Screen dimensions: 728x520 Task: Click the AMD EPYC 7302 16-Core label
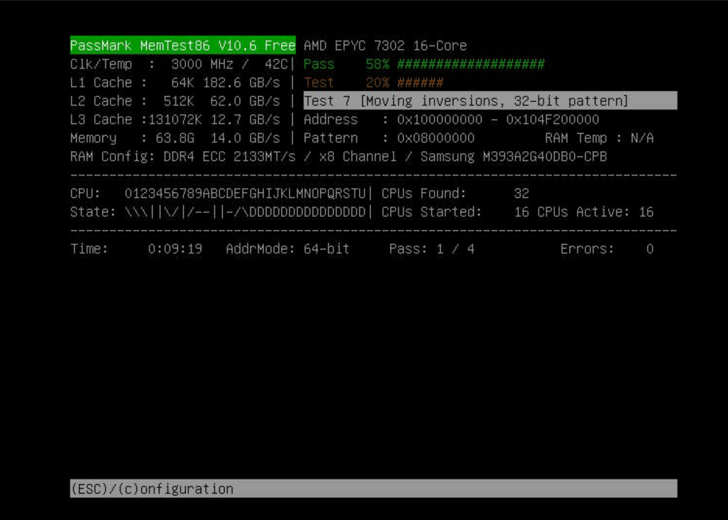385,45
